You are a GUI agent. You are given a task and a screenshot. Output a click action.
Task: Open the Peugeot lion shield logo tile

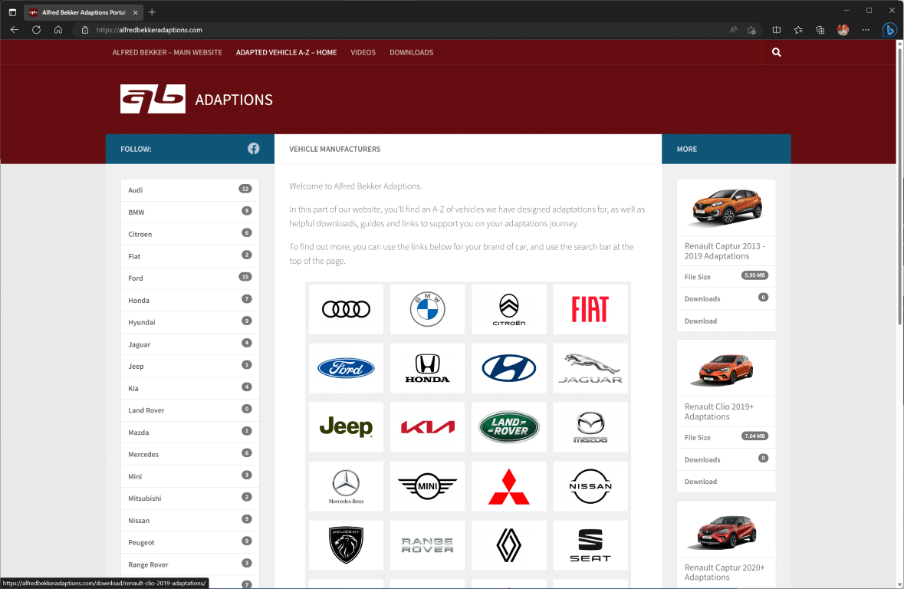(x=346, y=545)
